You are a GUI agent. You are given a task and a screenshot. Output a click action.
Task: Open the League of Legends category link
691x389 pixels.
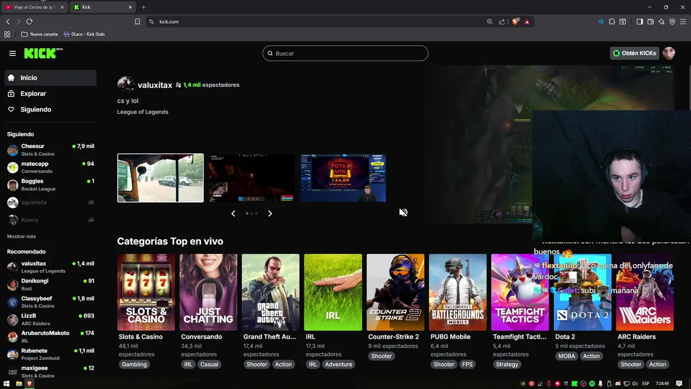[x=143, y=112]
